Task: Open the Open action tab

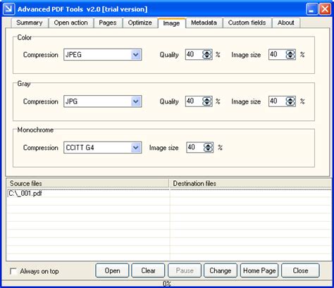Action: (x=71, y=23)
